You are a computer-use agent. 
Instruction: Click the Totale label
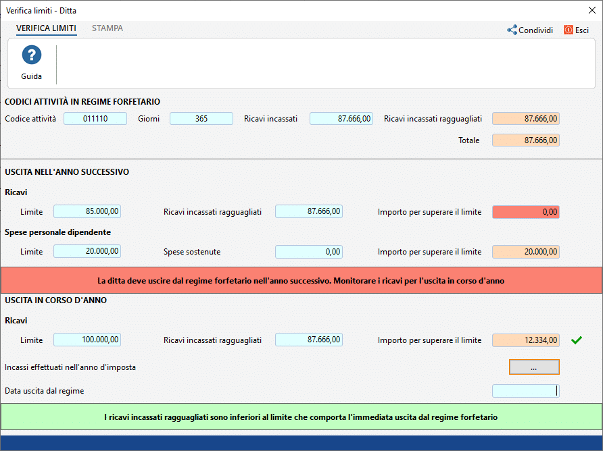(468, 140)
